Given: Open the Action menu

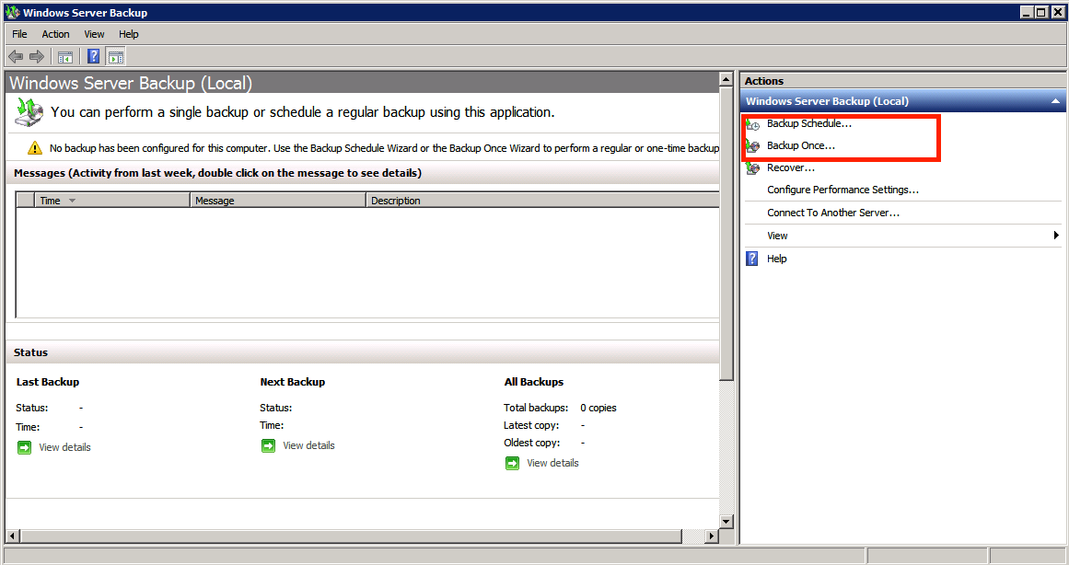Looking at the screenshot, I should [x=56, y=34].
